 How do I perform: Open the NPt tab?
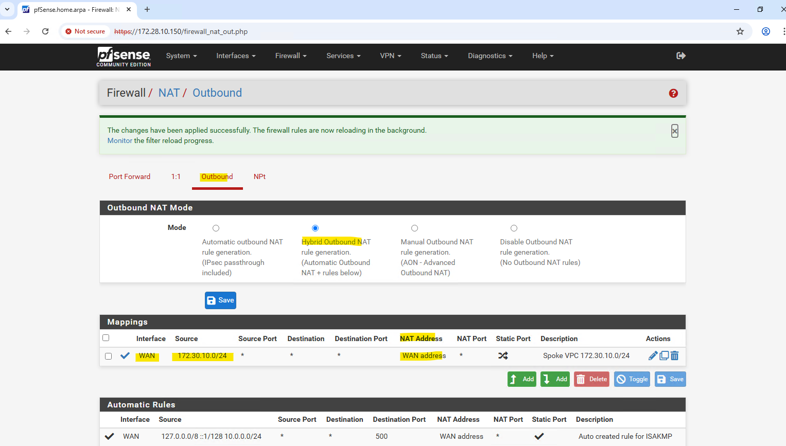point(259,176)
